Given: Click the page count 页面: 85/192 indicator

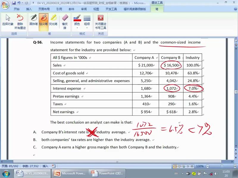Looking at the screenshot, I should 10,166.
